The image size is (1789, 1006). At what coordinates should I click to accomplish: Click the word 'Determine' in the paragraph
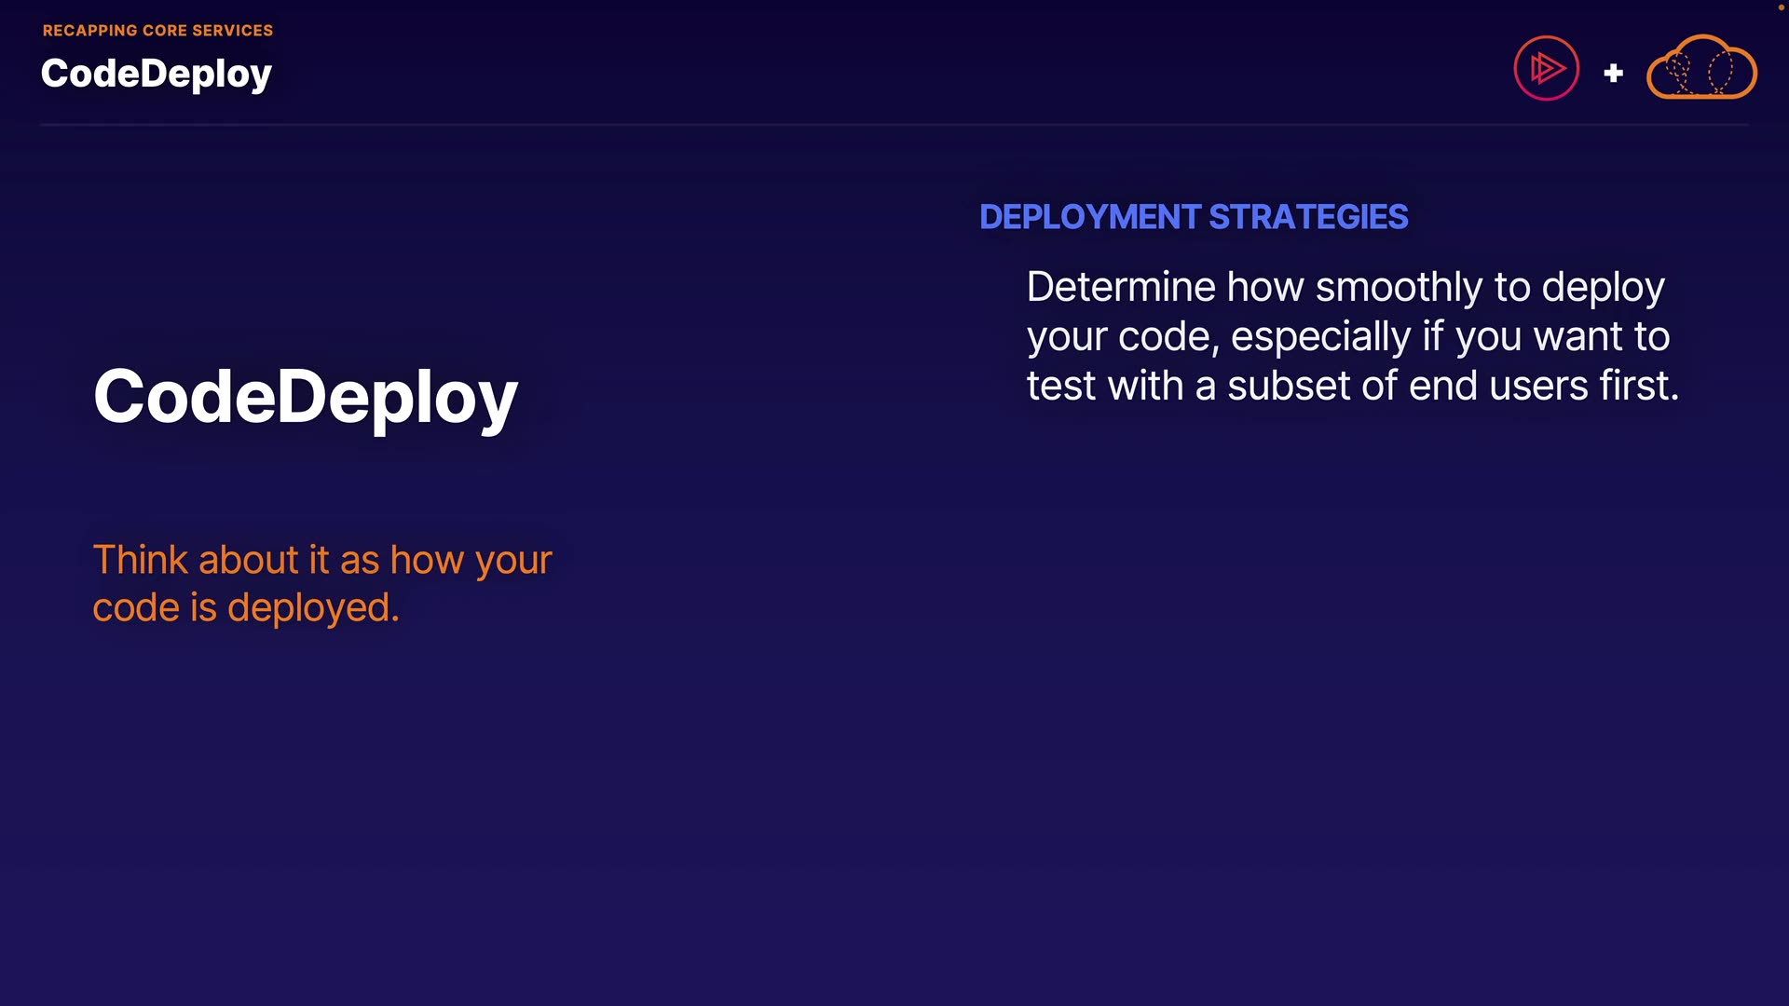tap(1121, 287)
